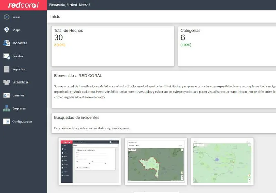Open the Total de Hechos card
Viewport: 276px width, 193px height.
tap(113, 46)
